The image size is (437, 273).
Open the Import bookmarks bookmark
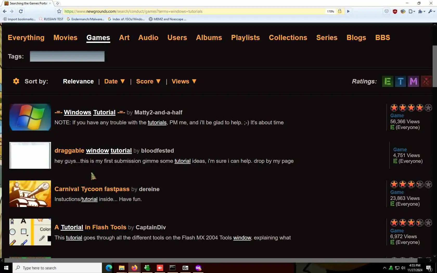tap(19, 19)
